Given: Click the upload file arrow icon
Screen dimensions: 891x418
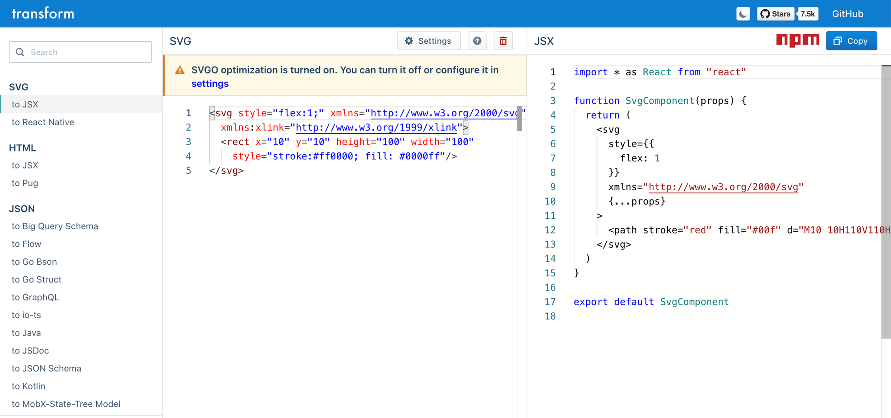Looking at the screenshot, I should tap(477, 41).
